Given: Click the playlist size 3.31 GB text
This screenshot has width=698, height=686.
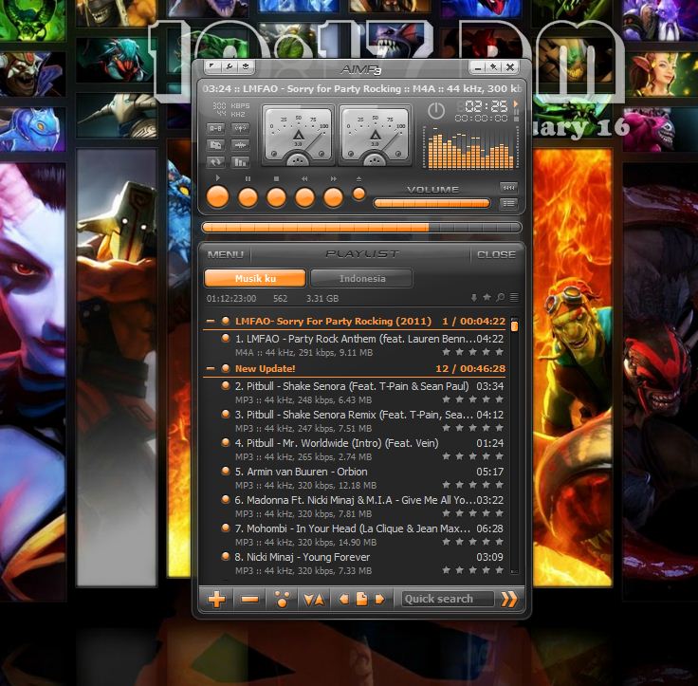Looking at the screenshot, I should click(x=322, y=299).
